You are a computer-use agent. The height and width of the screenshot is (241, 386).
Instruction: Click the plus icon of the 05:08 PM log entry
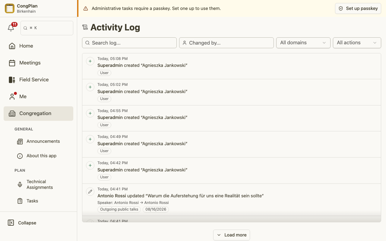(x=90, y=61)
